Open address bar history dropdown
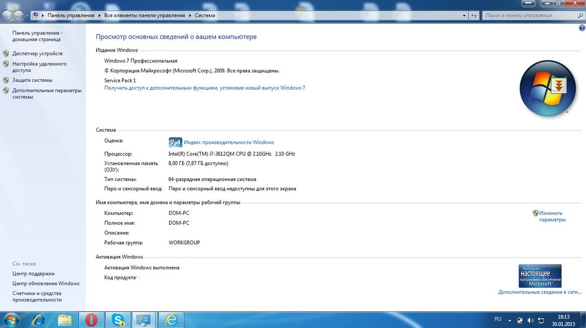 465,16
